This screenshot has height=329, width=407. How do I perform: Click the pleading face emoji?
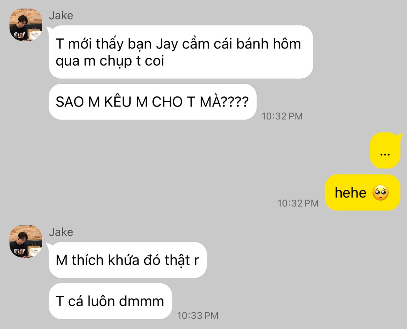pyautogui.click(x=380, y=193)
